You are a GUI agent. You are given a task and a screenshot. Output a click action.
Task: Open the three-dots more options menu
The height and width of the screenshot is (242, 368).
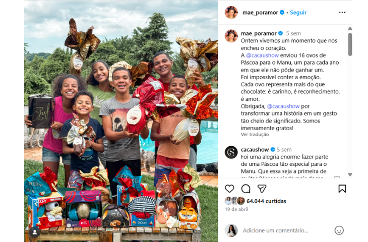click(342, 13)
